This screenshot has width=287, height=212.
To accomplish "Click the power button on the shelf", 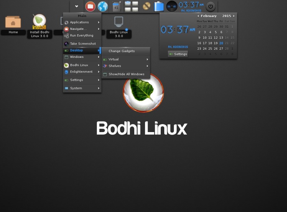I will click(x=211, y=6).
